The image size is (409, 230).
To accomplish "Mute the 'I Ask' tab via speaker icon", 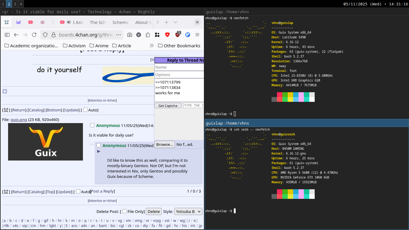I will point(69,22).
